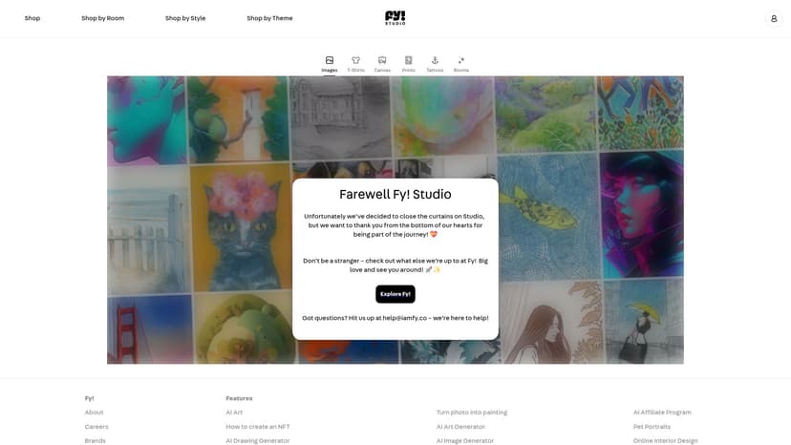Expand the Shop by Style menu
The image size is (791, 445).
point(185,18)
